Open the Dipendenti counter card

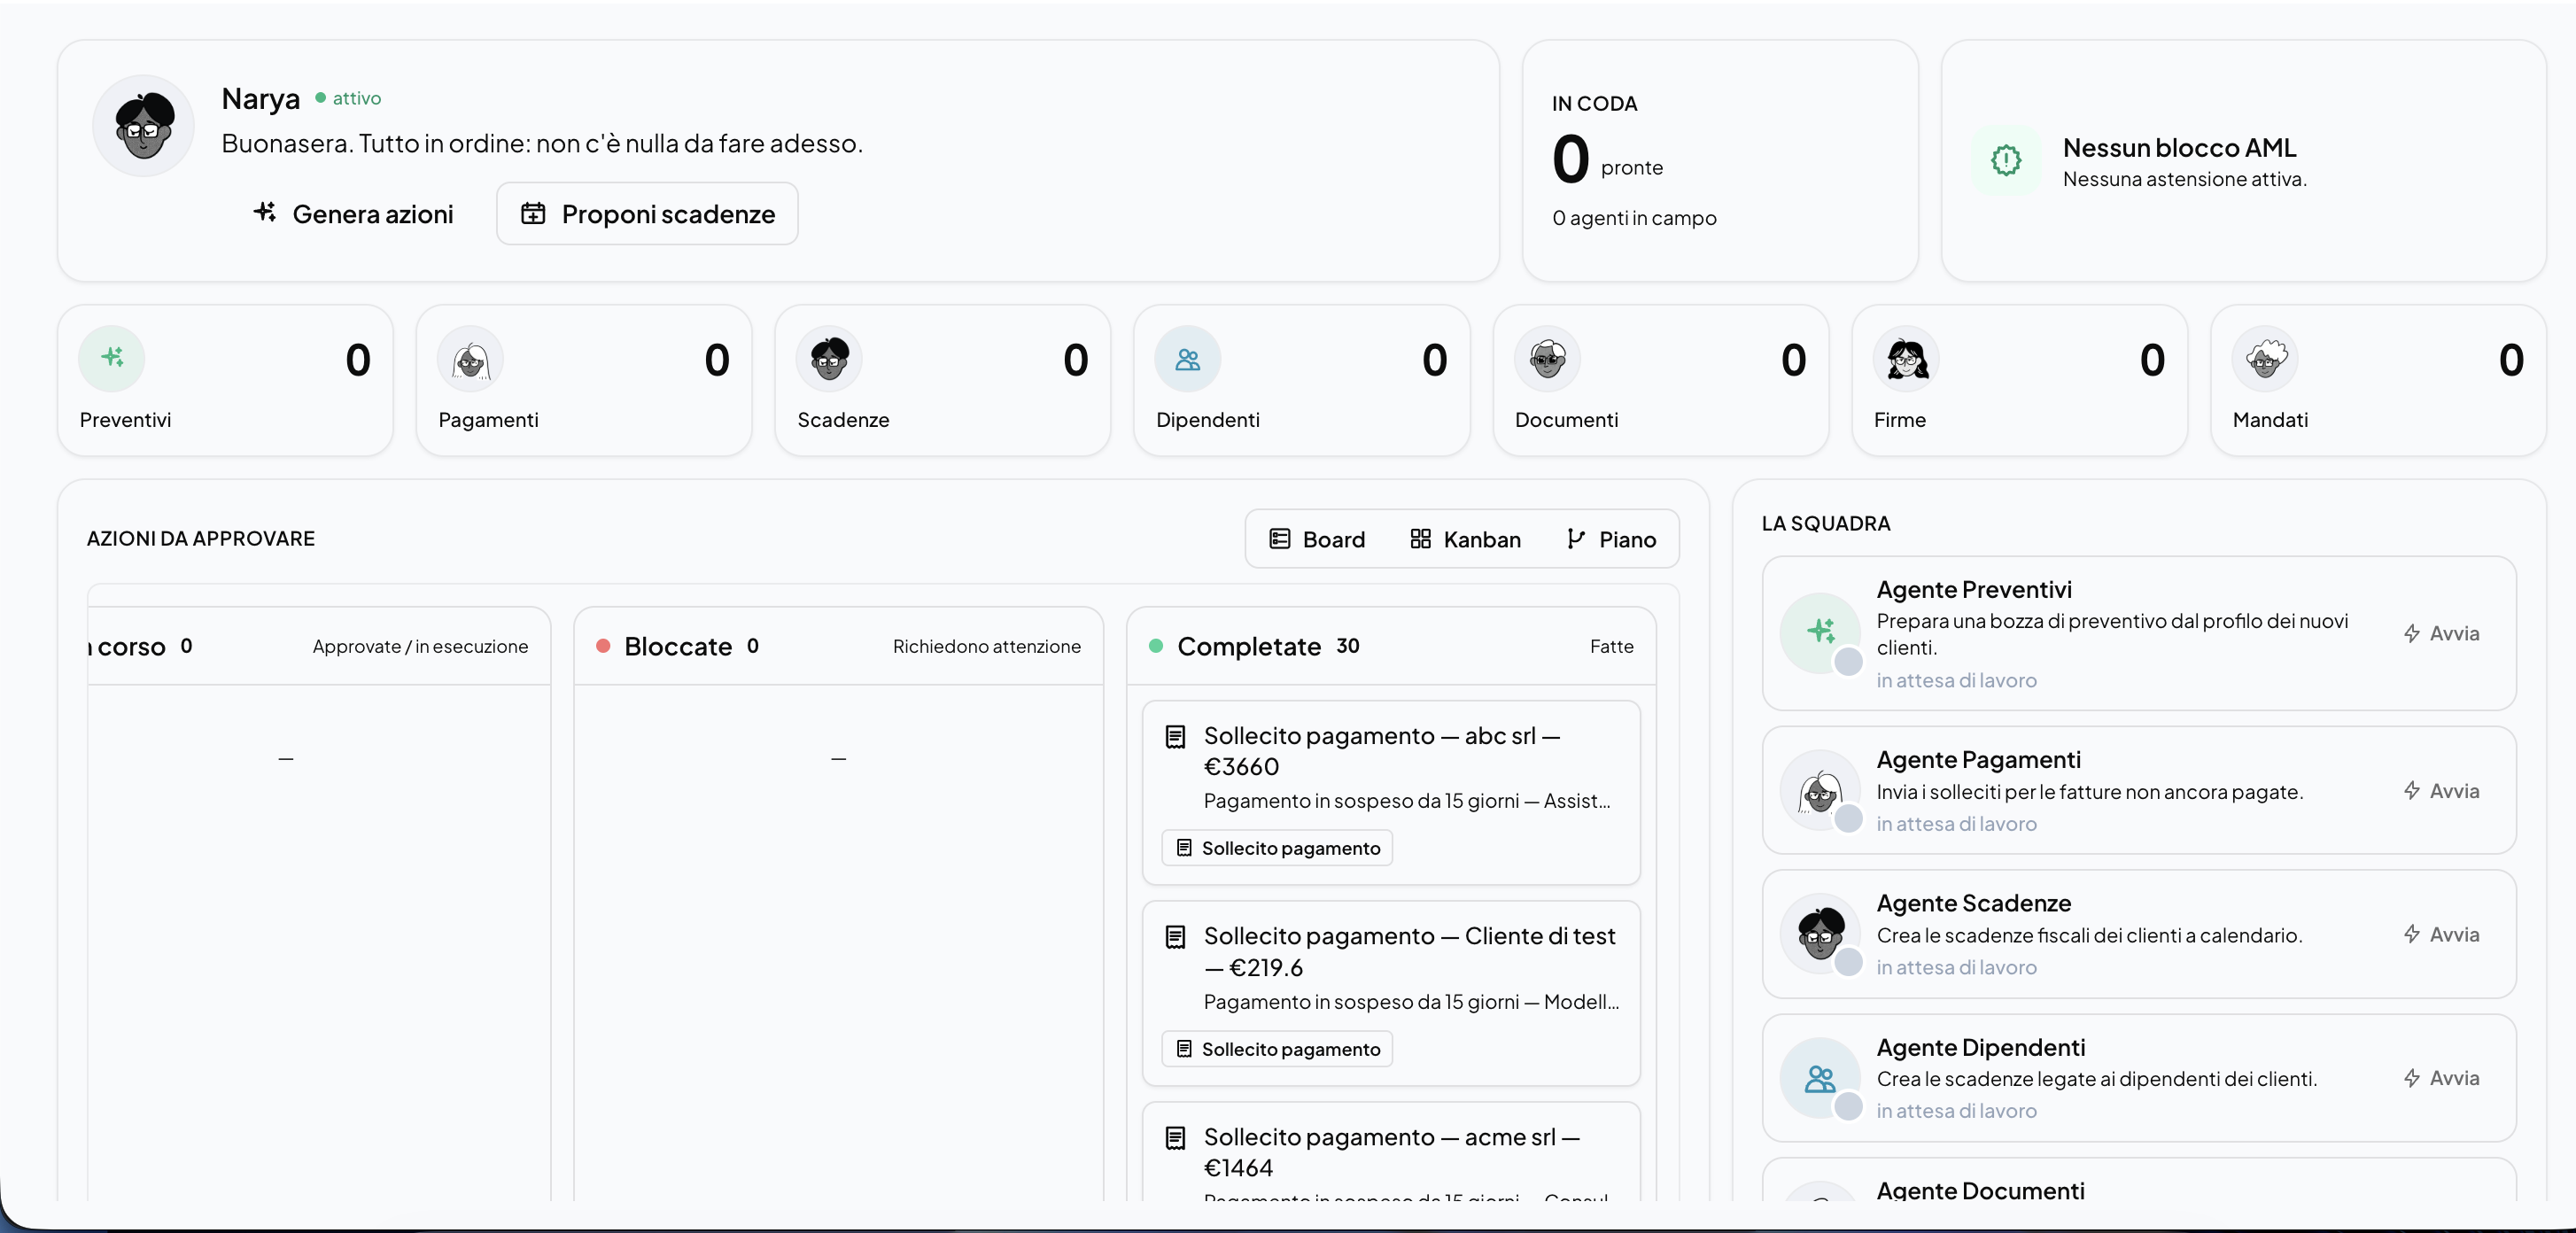coord(1302,380)
